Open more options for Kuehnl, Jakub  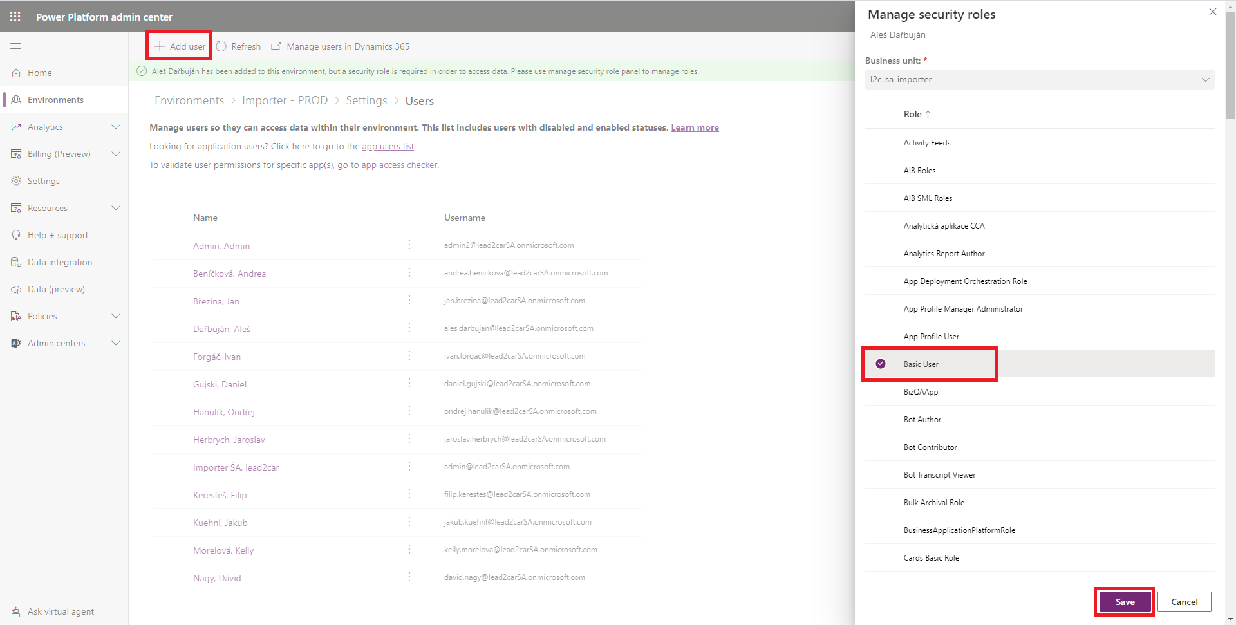(409, 522)
